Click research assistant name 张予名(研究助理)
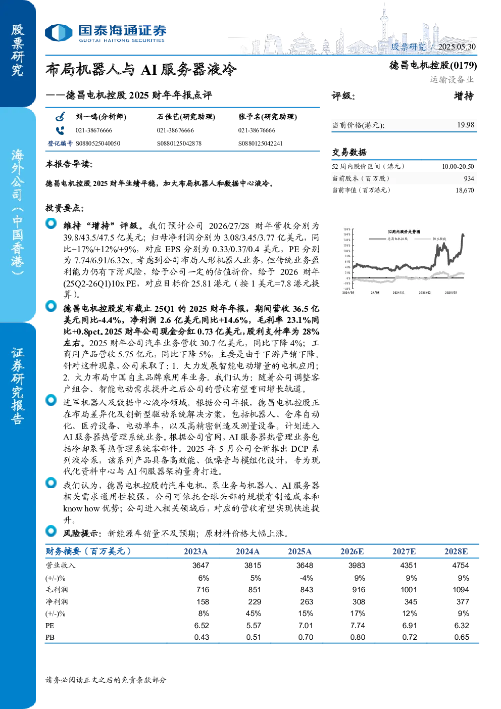501x709 pixels. 268,117
